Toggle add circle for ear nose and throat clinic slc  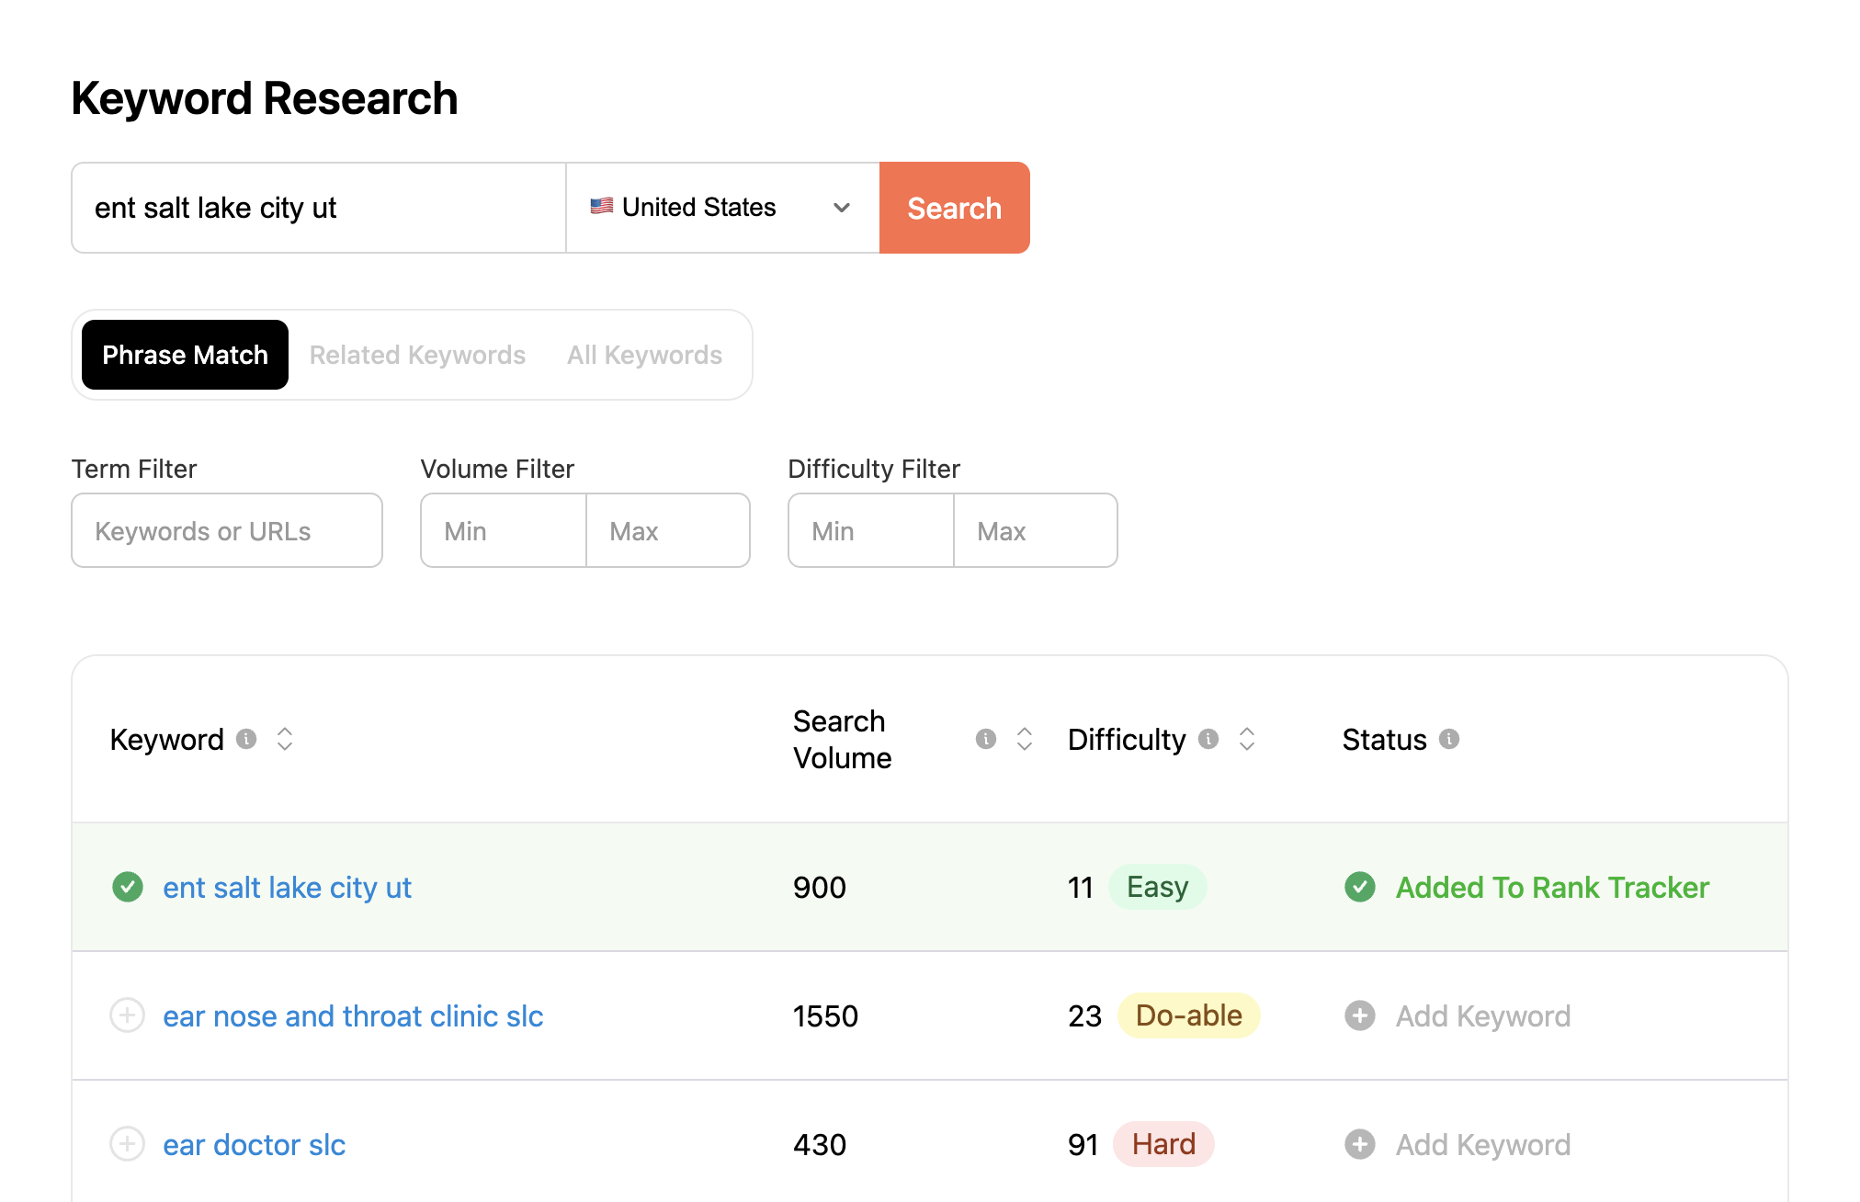(128, 1015)
